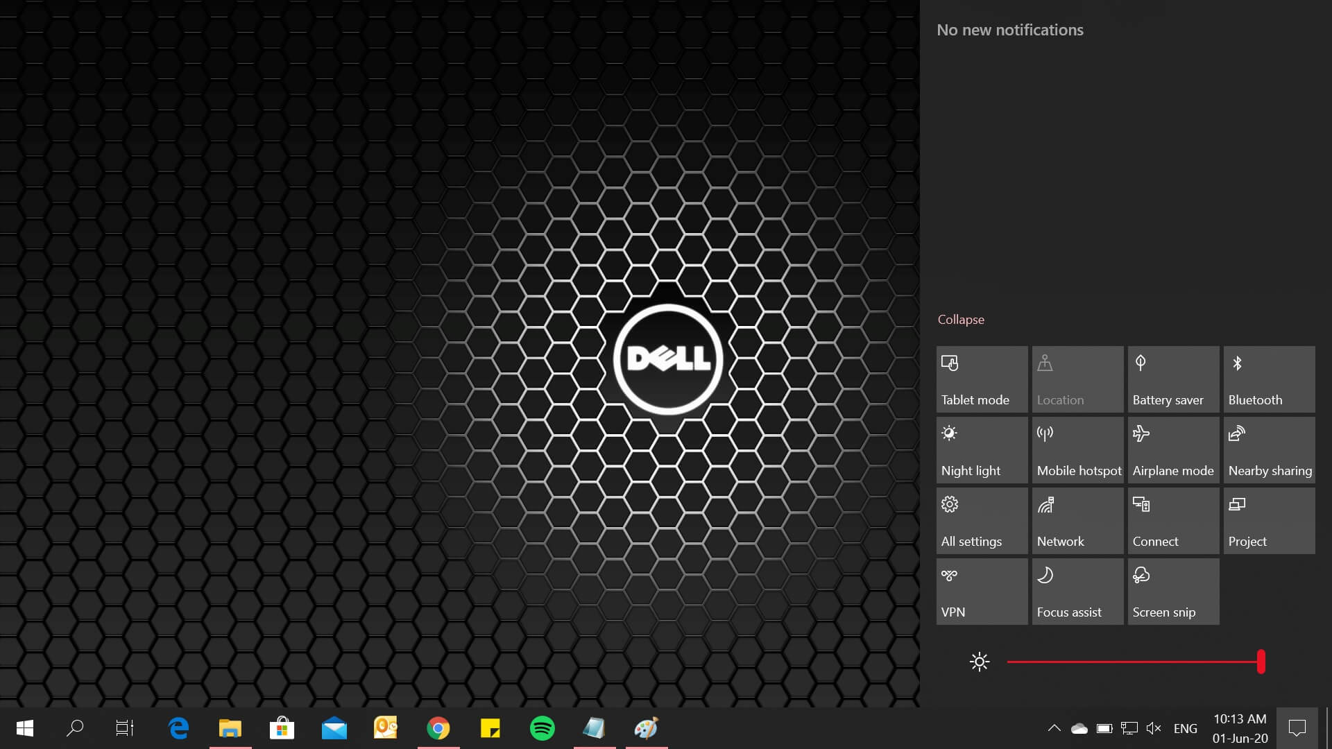Open Network quick action
Image resolution: width=1332 pixels, height=749 pixels.
click(1077, 521)
